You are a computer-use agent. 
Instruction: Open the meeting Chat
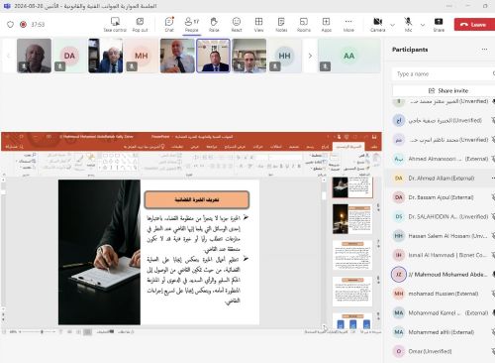[x=169, y=25]
